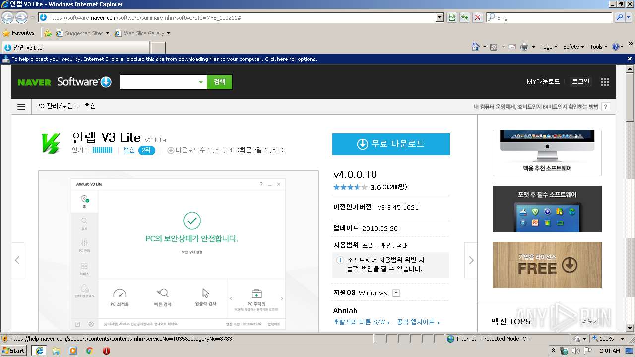Show next screenshot with right arrow

[471, 260]
